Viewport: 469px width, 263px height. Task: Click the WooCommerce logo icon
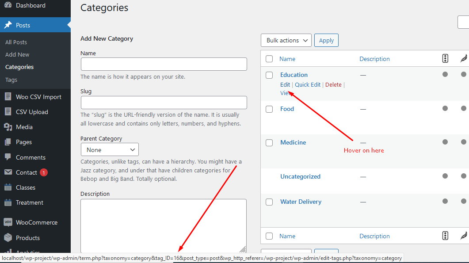click(8, 222)
